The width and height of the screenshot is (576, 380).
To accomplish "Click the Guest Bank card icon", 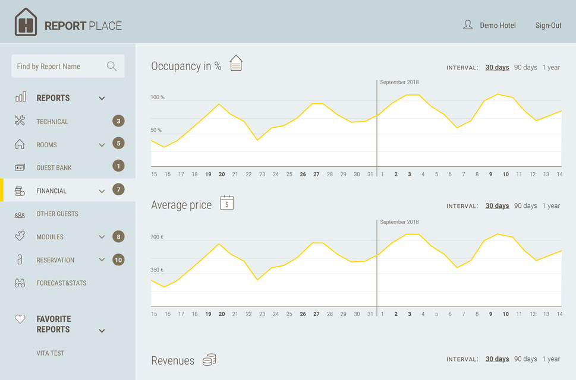I will [x=20, y=168].
